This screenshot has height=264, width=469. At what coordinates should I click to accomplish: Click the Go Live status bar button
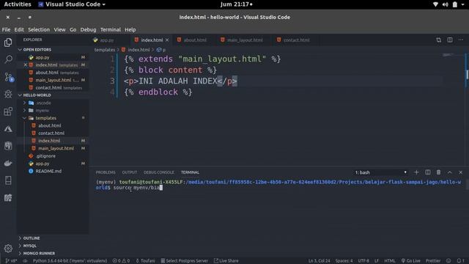[410, 261]
